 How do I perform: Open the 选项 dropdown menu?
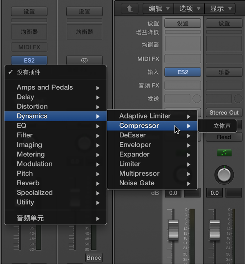(189, 8)
